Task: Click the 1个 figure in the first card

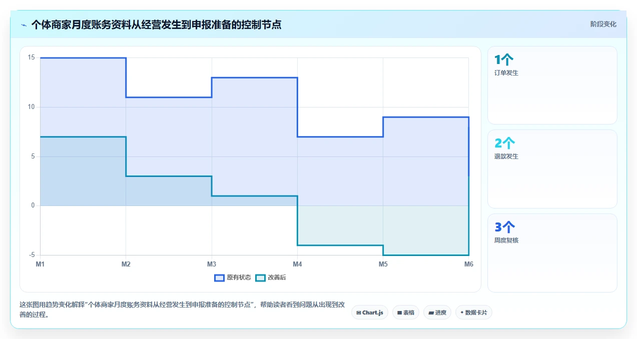Action: [x=504, y=60]
